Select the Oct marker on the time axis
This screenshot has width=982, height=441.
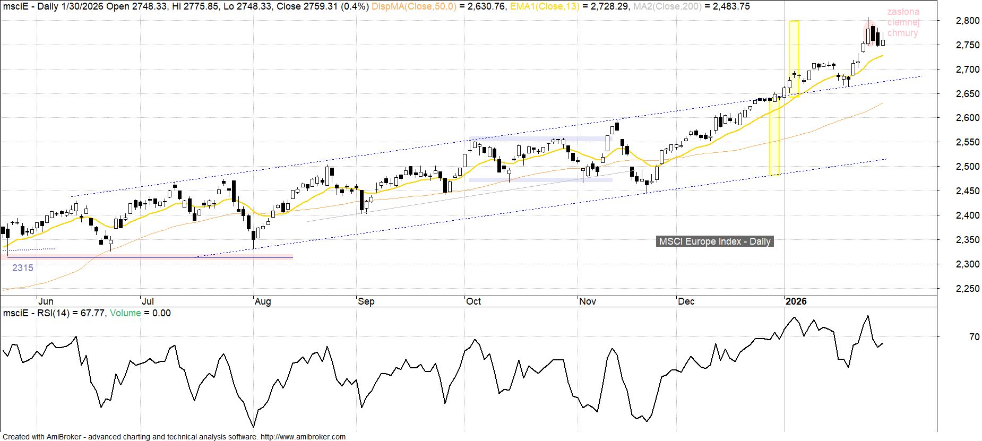coord(473,301)
